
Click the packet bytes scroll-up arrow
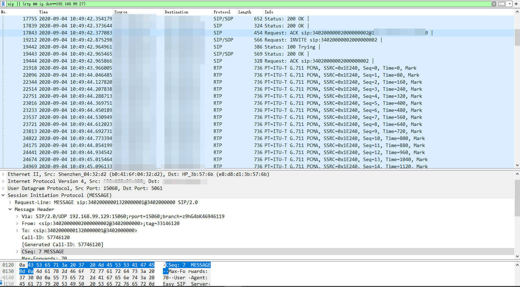click(x=517, y=265)
